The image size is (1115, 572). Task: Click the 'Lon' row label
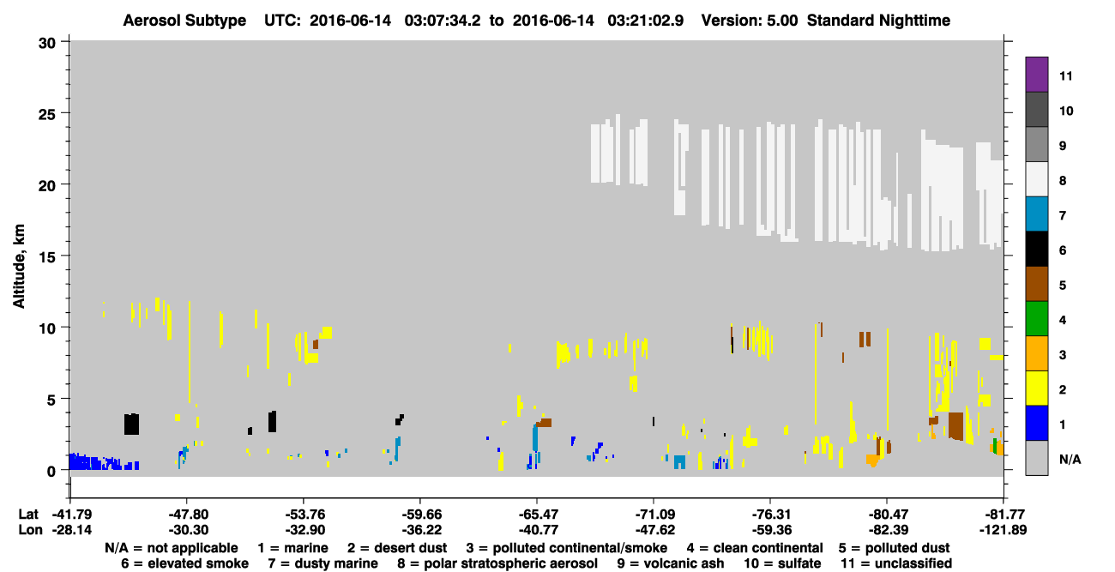(29, 530)
